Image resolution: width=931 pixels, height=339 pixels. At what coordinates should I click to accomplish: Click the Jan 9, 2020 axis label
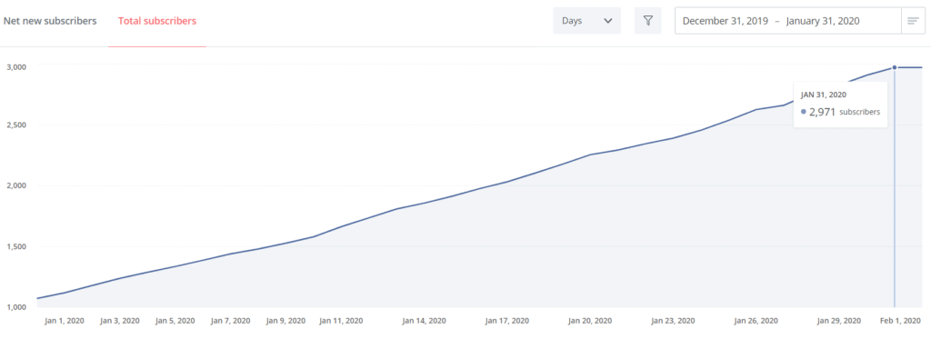(x=285, y=321)
